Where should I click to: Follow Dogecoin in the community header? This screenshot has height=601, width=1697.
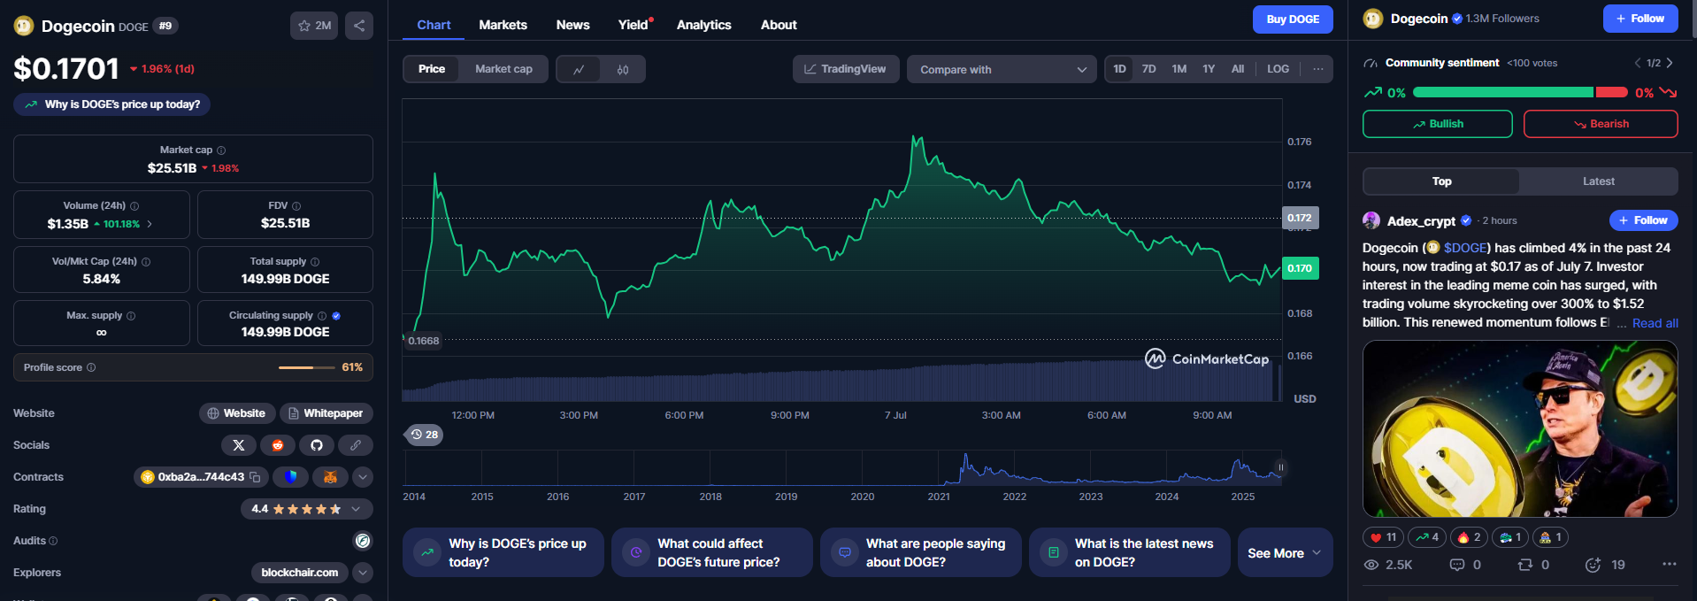point(1640,19)
